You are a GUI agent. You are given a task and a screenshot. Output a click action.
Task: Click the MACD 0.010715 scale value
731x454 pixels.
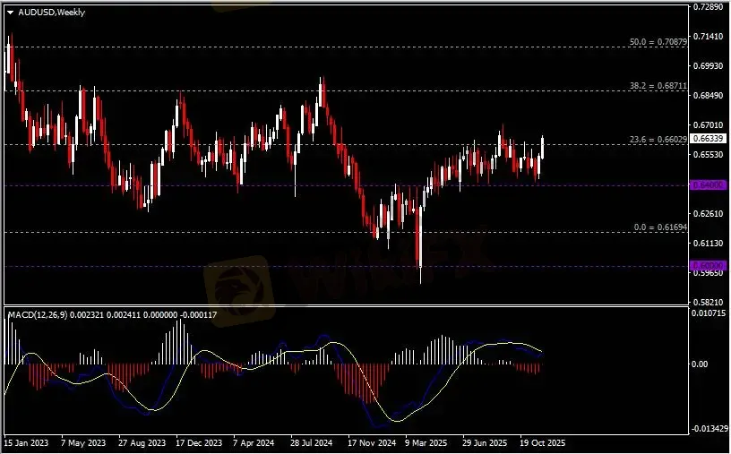[709, 313]
